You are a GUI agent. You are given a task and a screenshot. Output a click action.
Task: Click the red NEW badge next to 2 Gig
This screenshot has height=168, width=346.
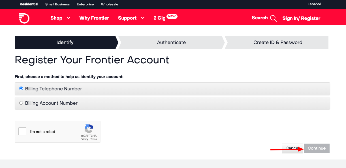(x=172, y=16)
